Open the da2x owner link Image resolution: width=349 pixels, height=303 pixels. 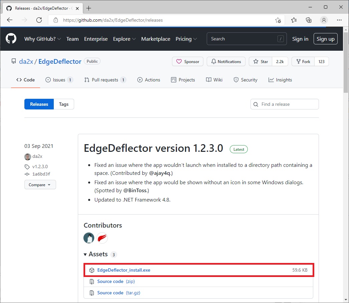click(x=26, y=61)
